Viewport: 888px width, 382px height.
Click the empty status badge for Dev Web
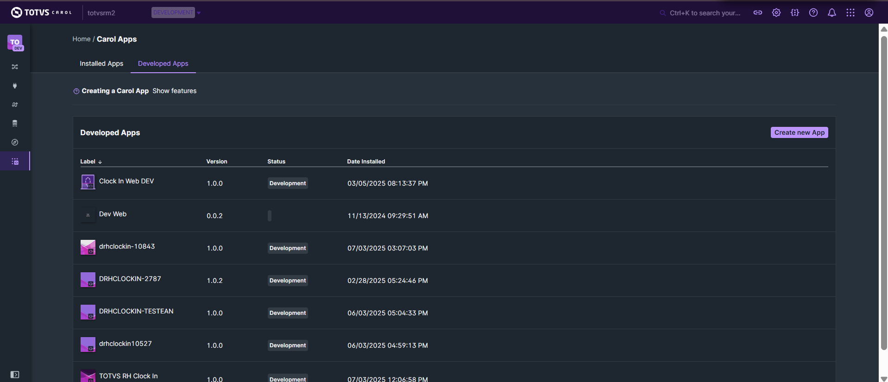(270, 216)
